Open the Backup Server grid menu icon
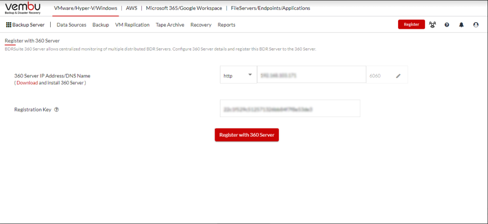Image resolution: width=488 pixels, height=224 pixels. 9,25
